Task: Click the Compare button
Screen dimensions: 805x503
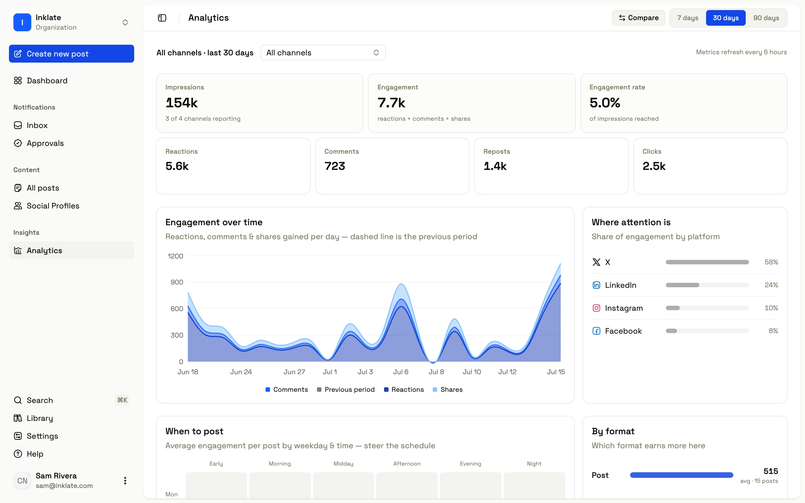Action: pyautogui.click(x=638, y=18)
